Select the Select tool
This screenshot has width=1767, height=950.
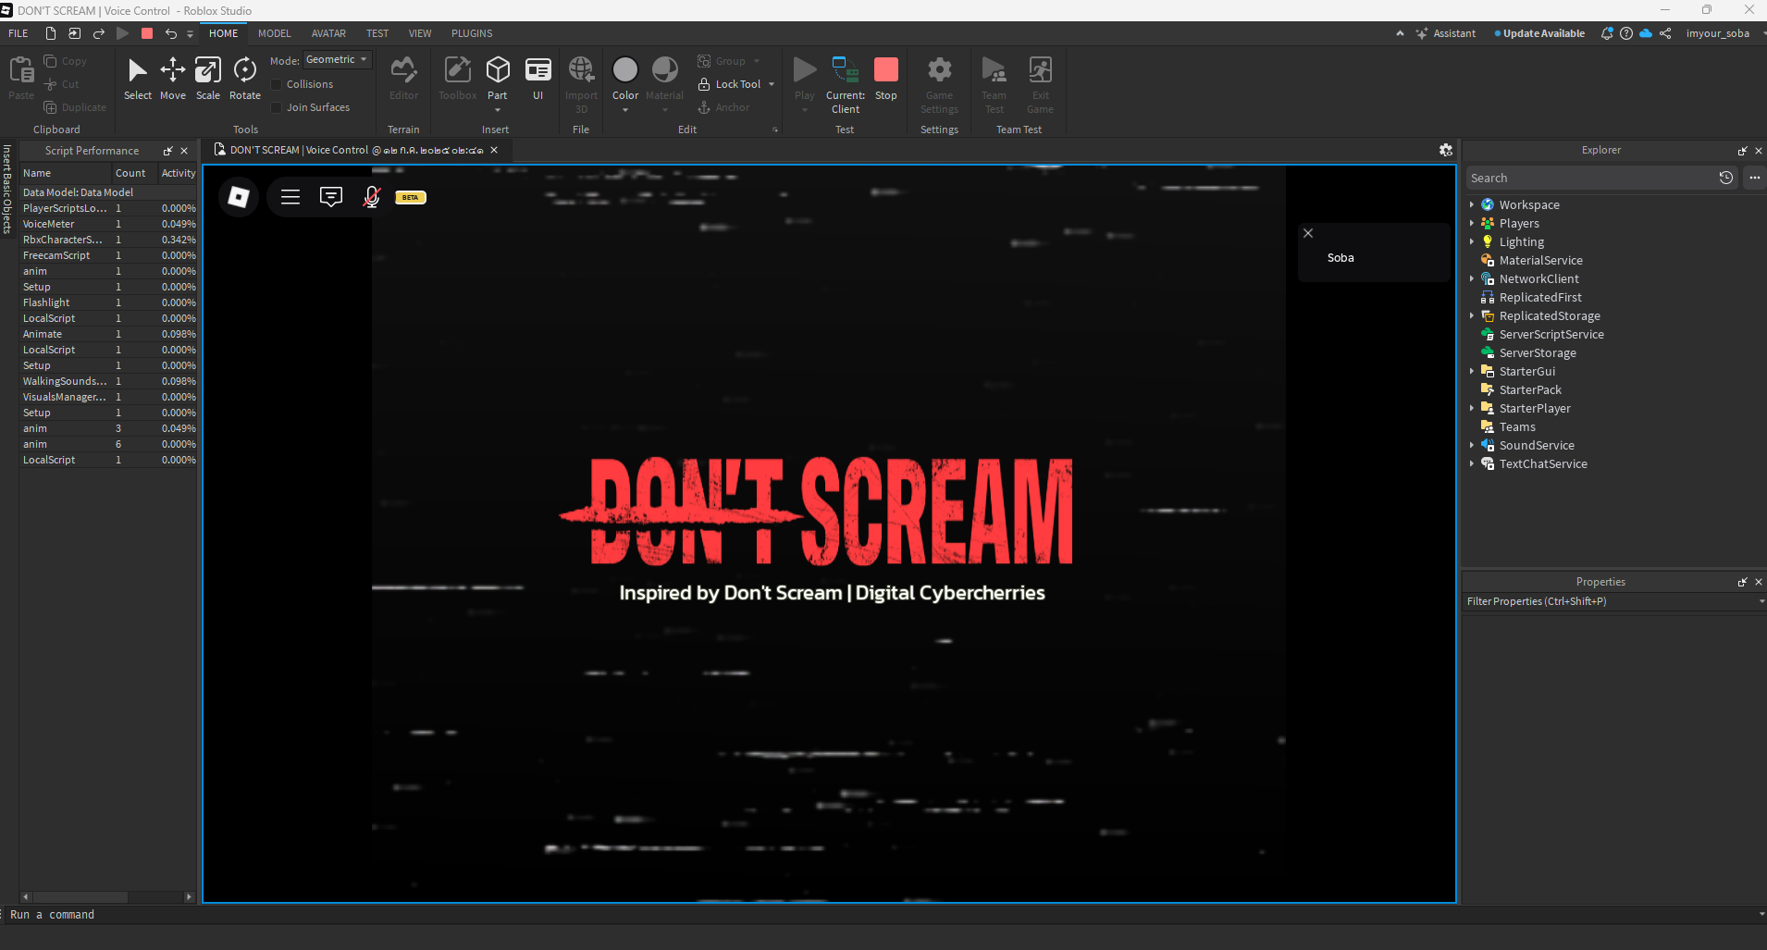coord(137,79)
